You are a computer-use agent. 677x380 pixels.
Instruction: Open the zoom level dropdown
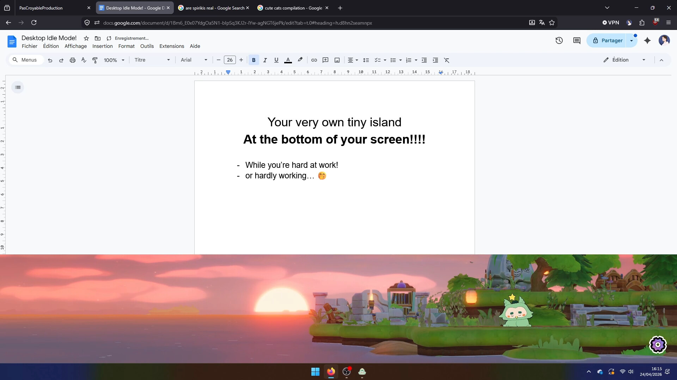114,60
